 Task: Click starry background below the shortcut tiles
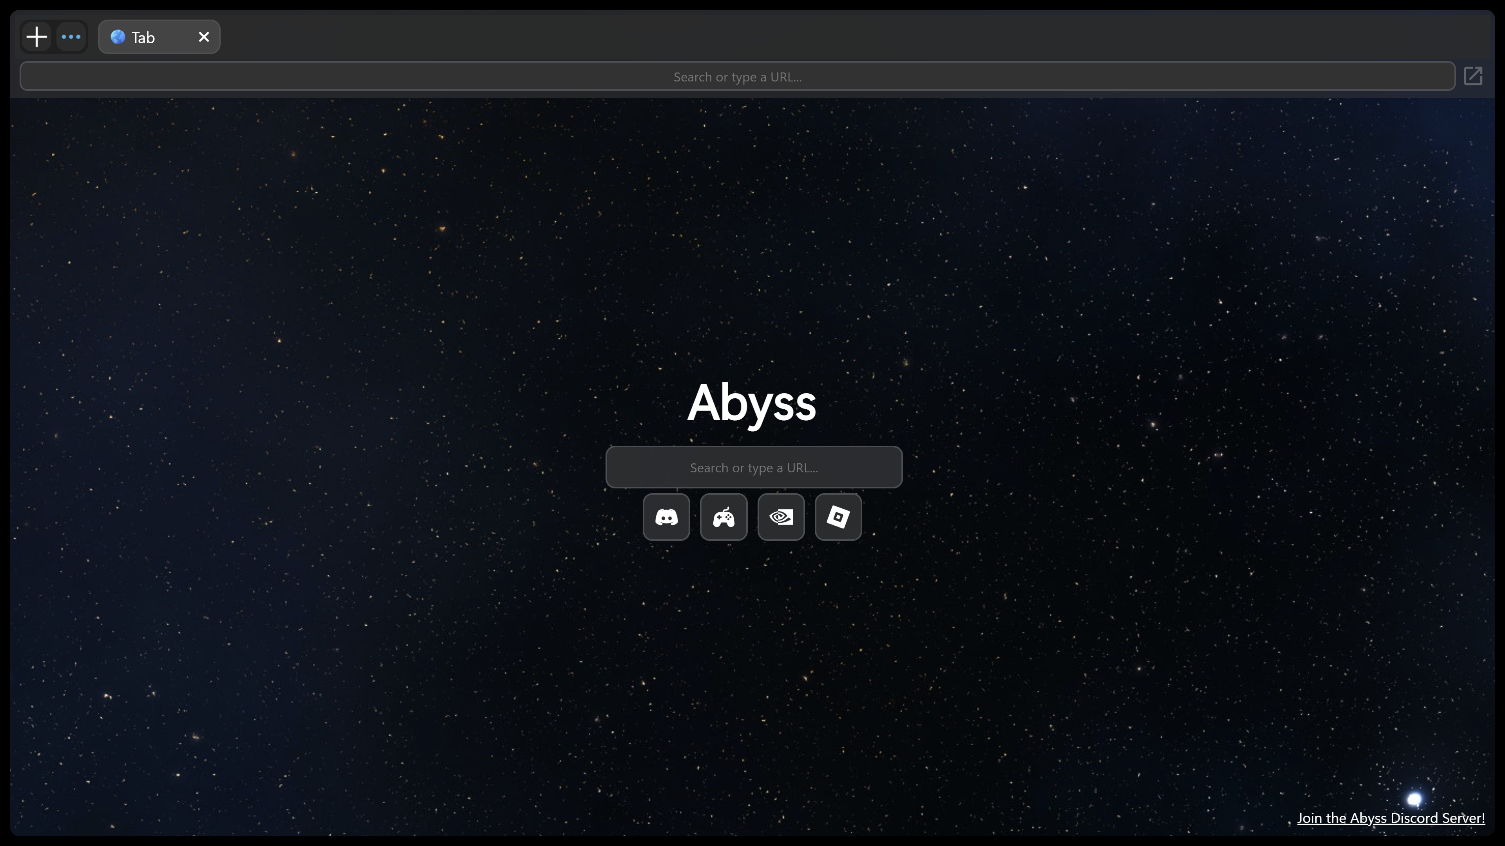click(752, 642)
